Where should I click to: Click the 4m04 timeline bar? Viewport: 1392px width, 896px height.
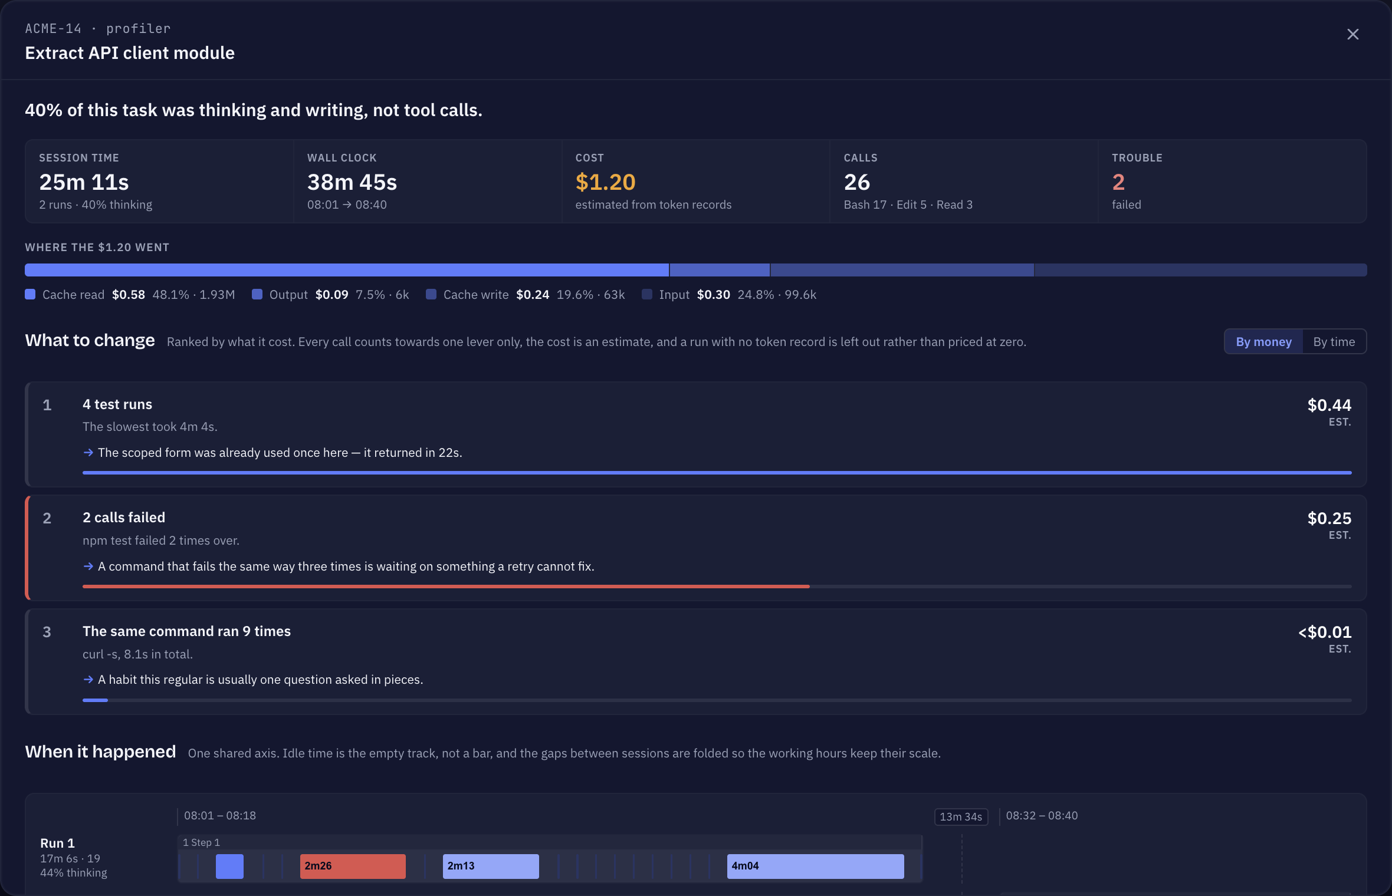815,866
